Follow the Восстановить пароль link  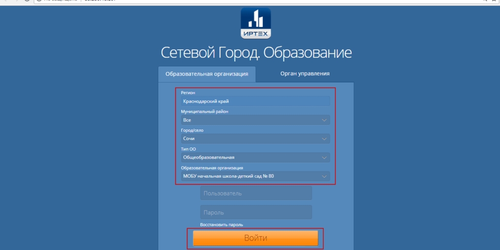221,225
